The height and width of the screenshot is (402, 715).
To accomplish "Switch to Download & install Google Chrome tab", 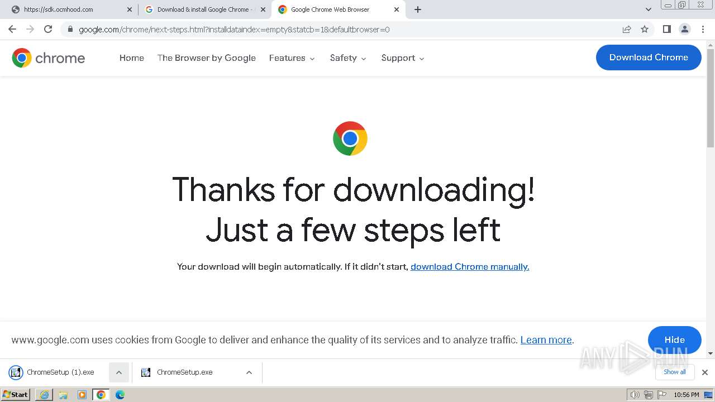I will point(204,9).
